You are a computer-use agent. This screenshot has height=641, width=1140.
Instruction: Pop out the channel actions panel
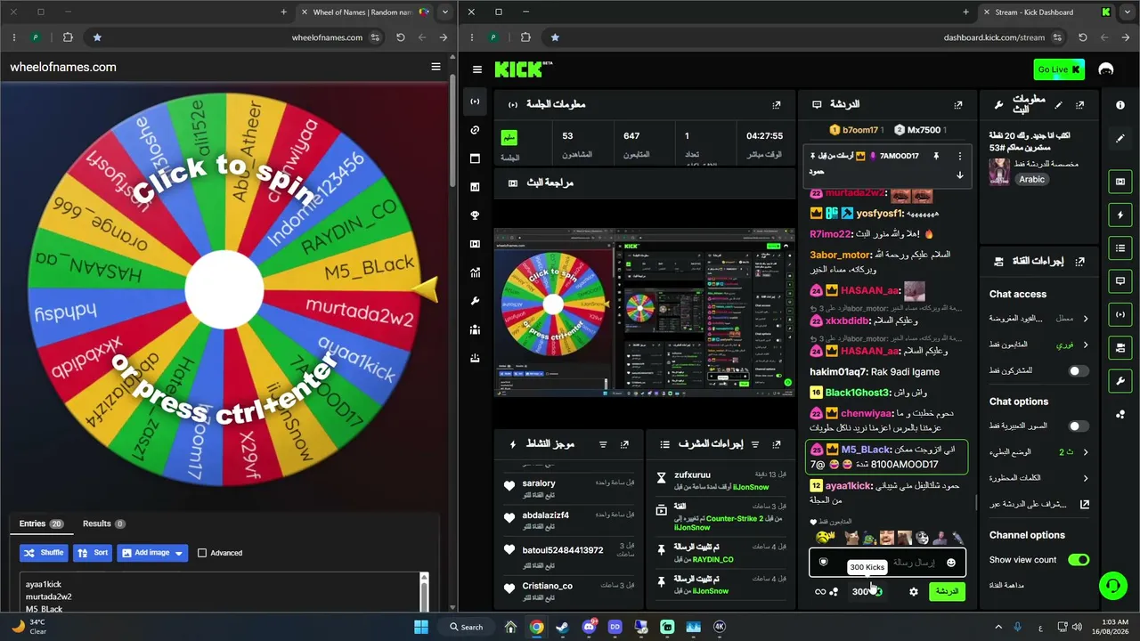(1080, 262)
